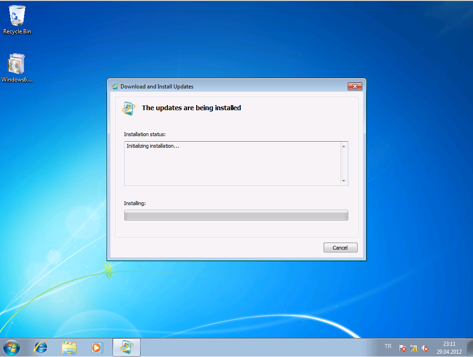Viewport: 473px width, 357px height.
Task: Switch keyboard layout via the TR indicator
Action: tap(388, 346)
